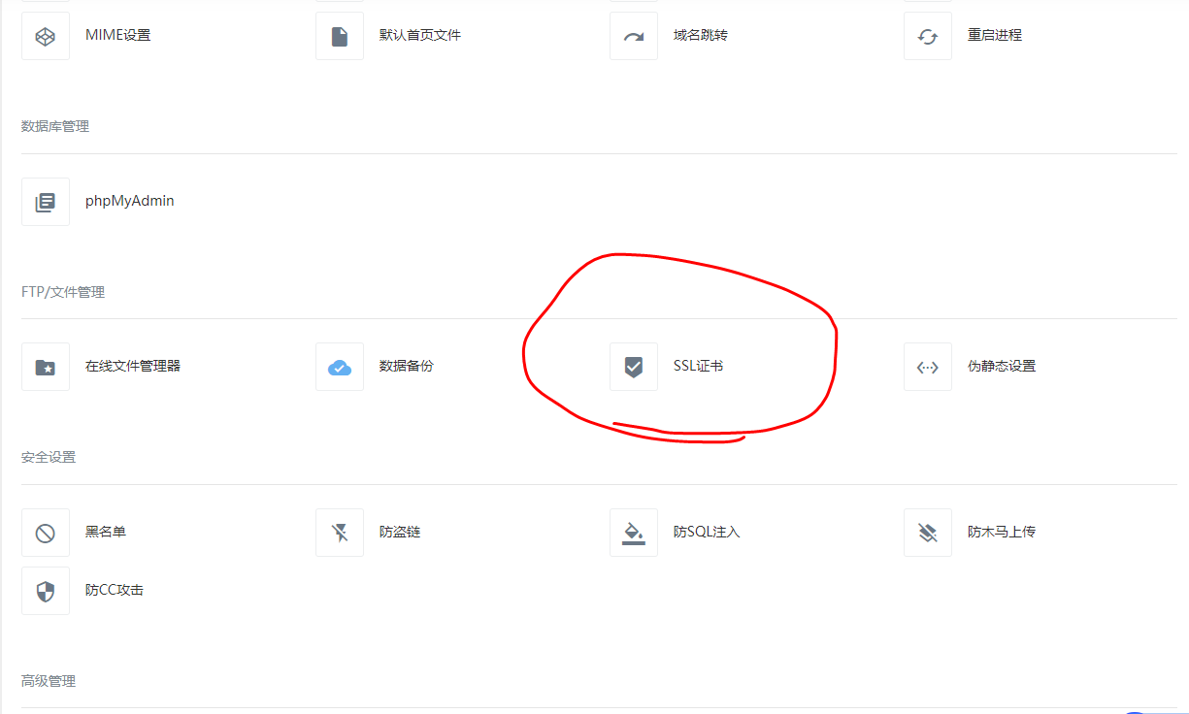Open 黑名单 text link
Image resolution: width=1189 pixels, height=714 pixels.
tap(106, 532)
